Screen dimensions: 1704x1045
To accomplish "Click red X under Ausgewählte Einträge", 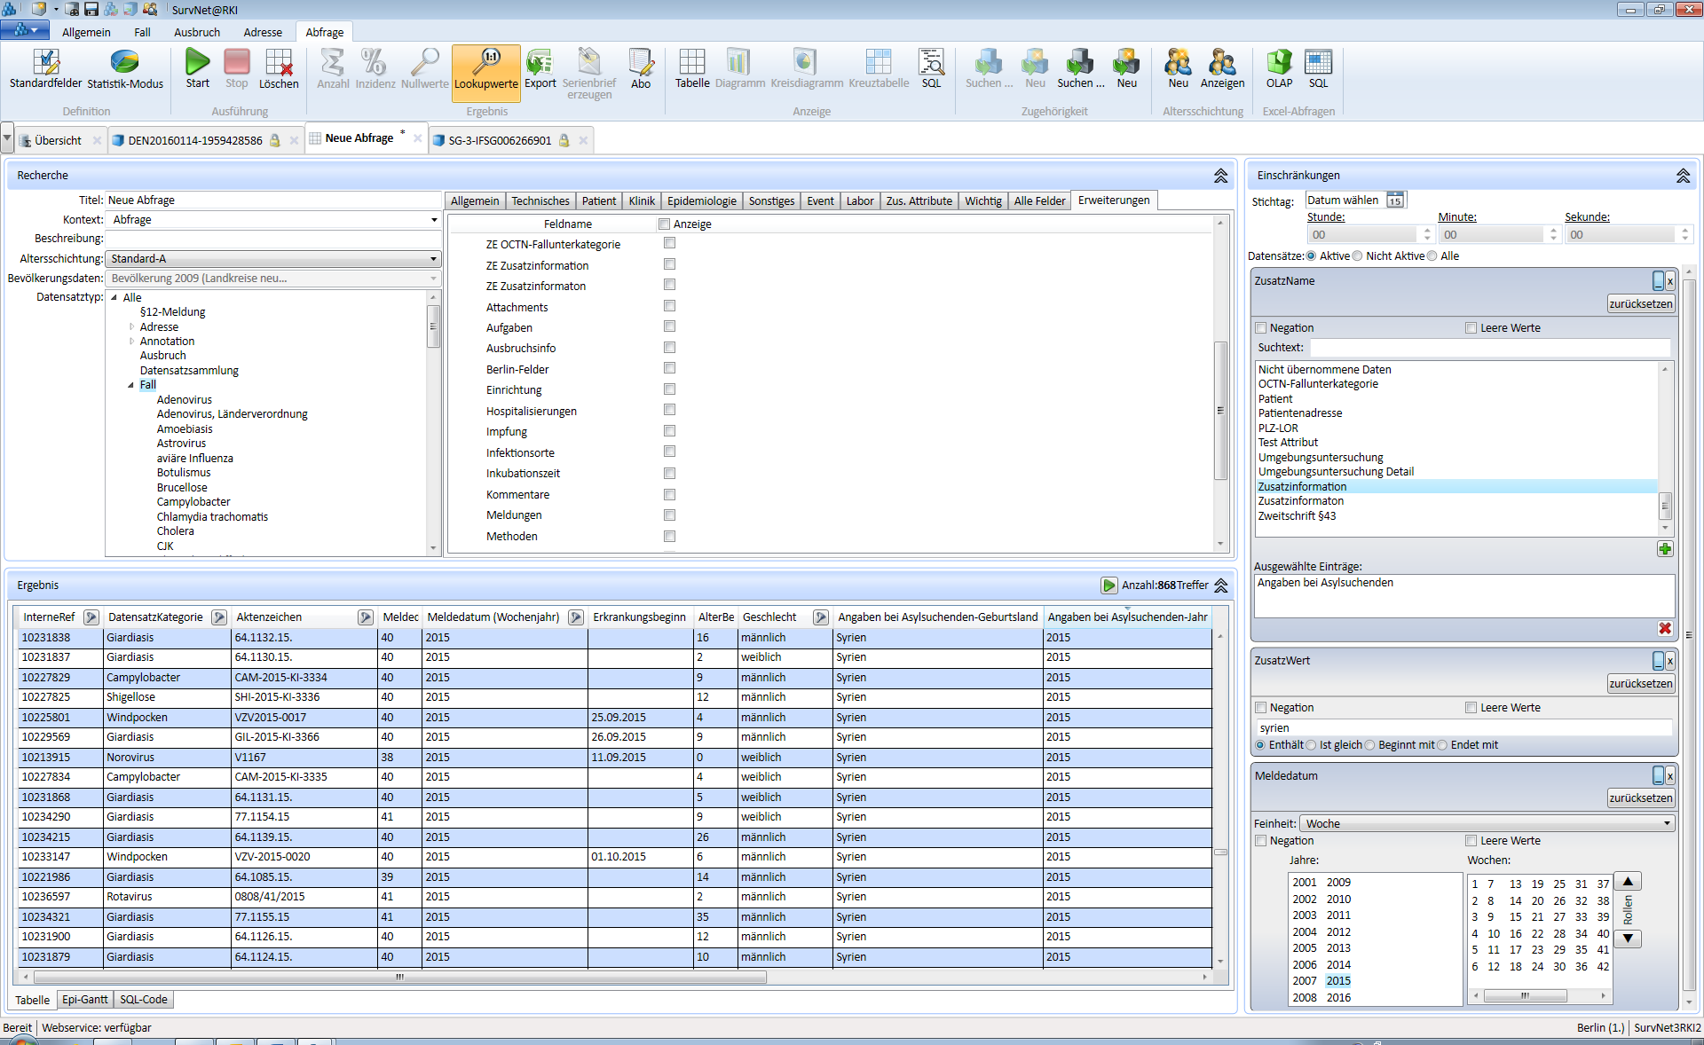I will [1665, 628].
